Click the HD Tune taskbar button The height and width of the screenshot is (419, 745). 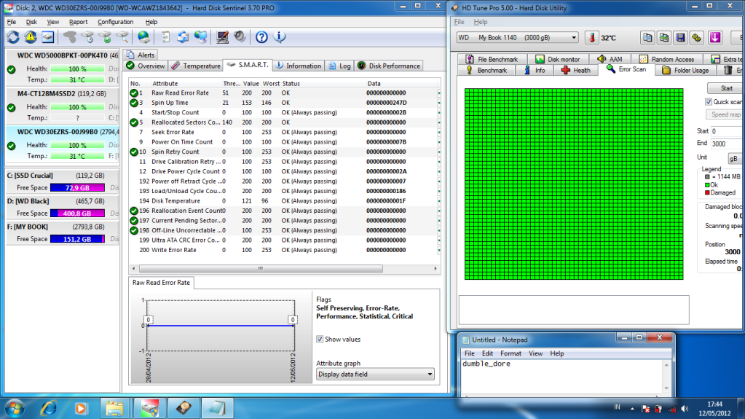coord(184,408)
